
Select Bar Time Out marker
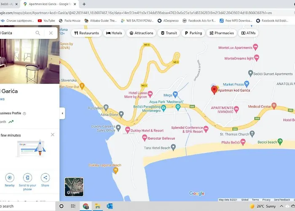click(82, 86)
